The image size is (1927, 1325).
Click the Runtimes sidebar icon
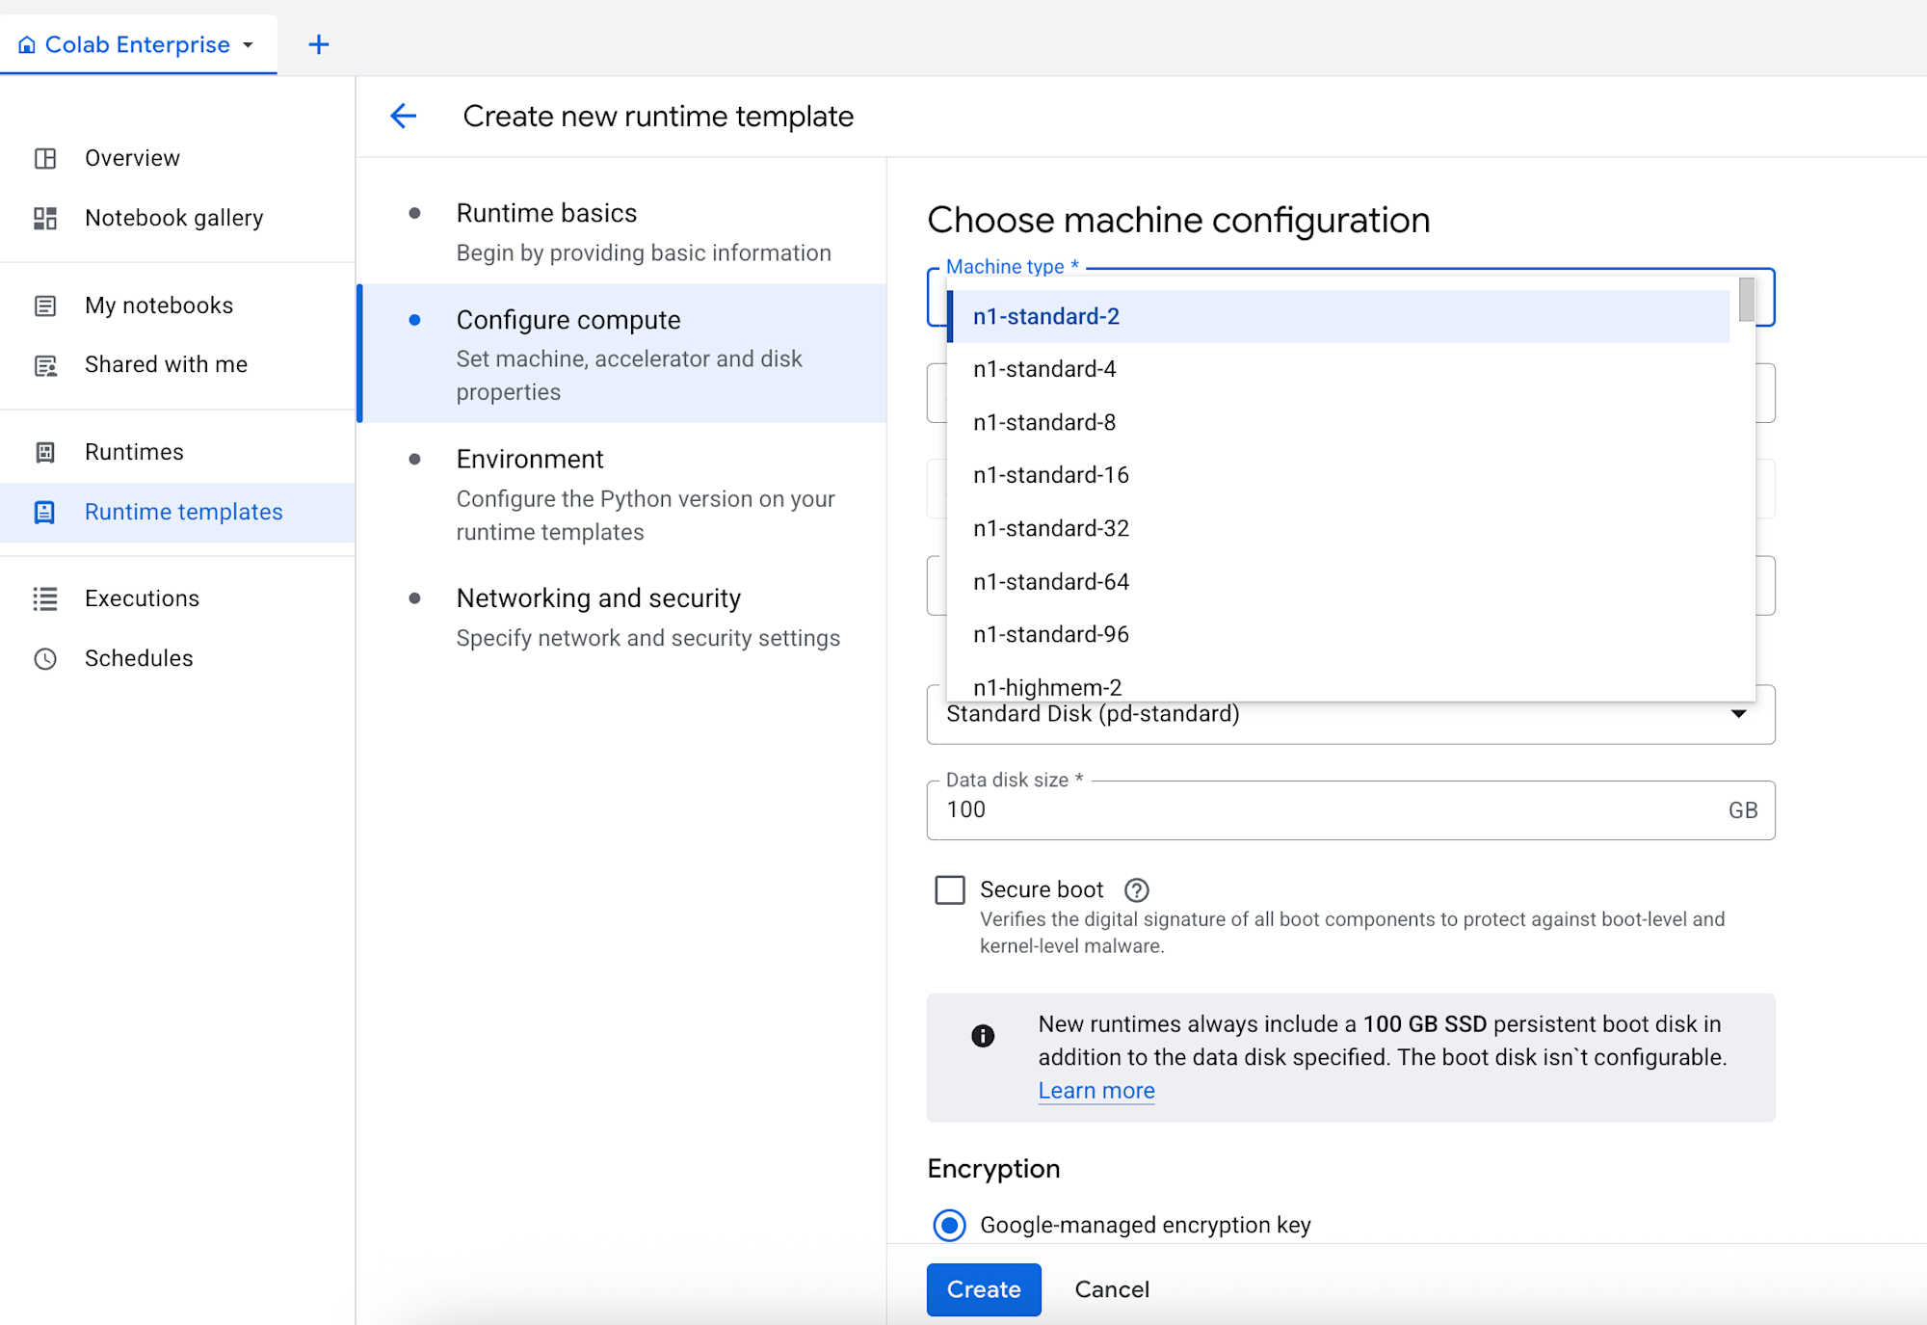(45, 452)
